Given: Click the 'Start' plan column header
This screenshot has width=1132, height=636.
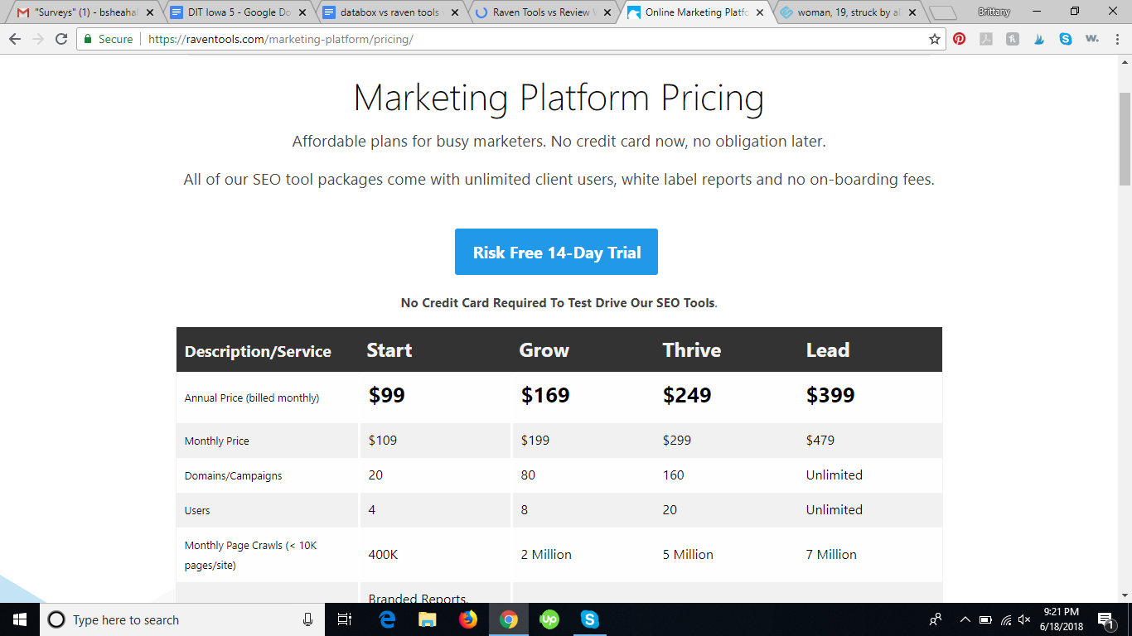Looking at the screenshot, I should point(389,350).
